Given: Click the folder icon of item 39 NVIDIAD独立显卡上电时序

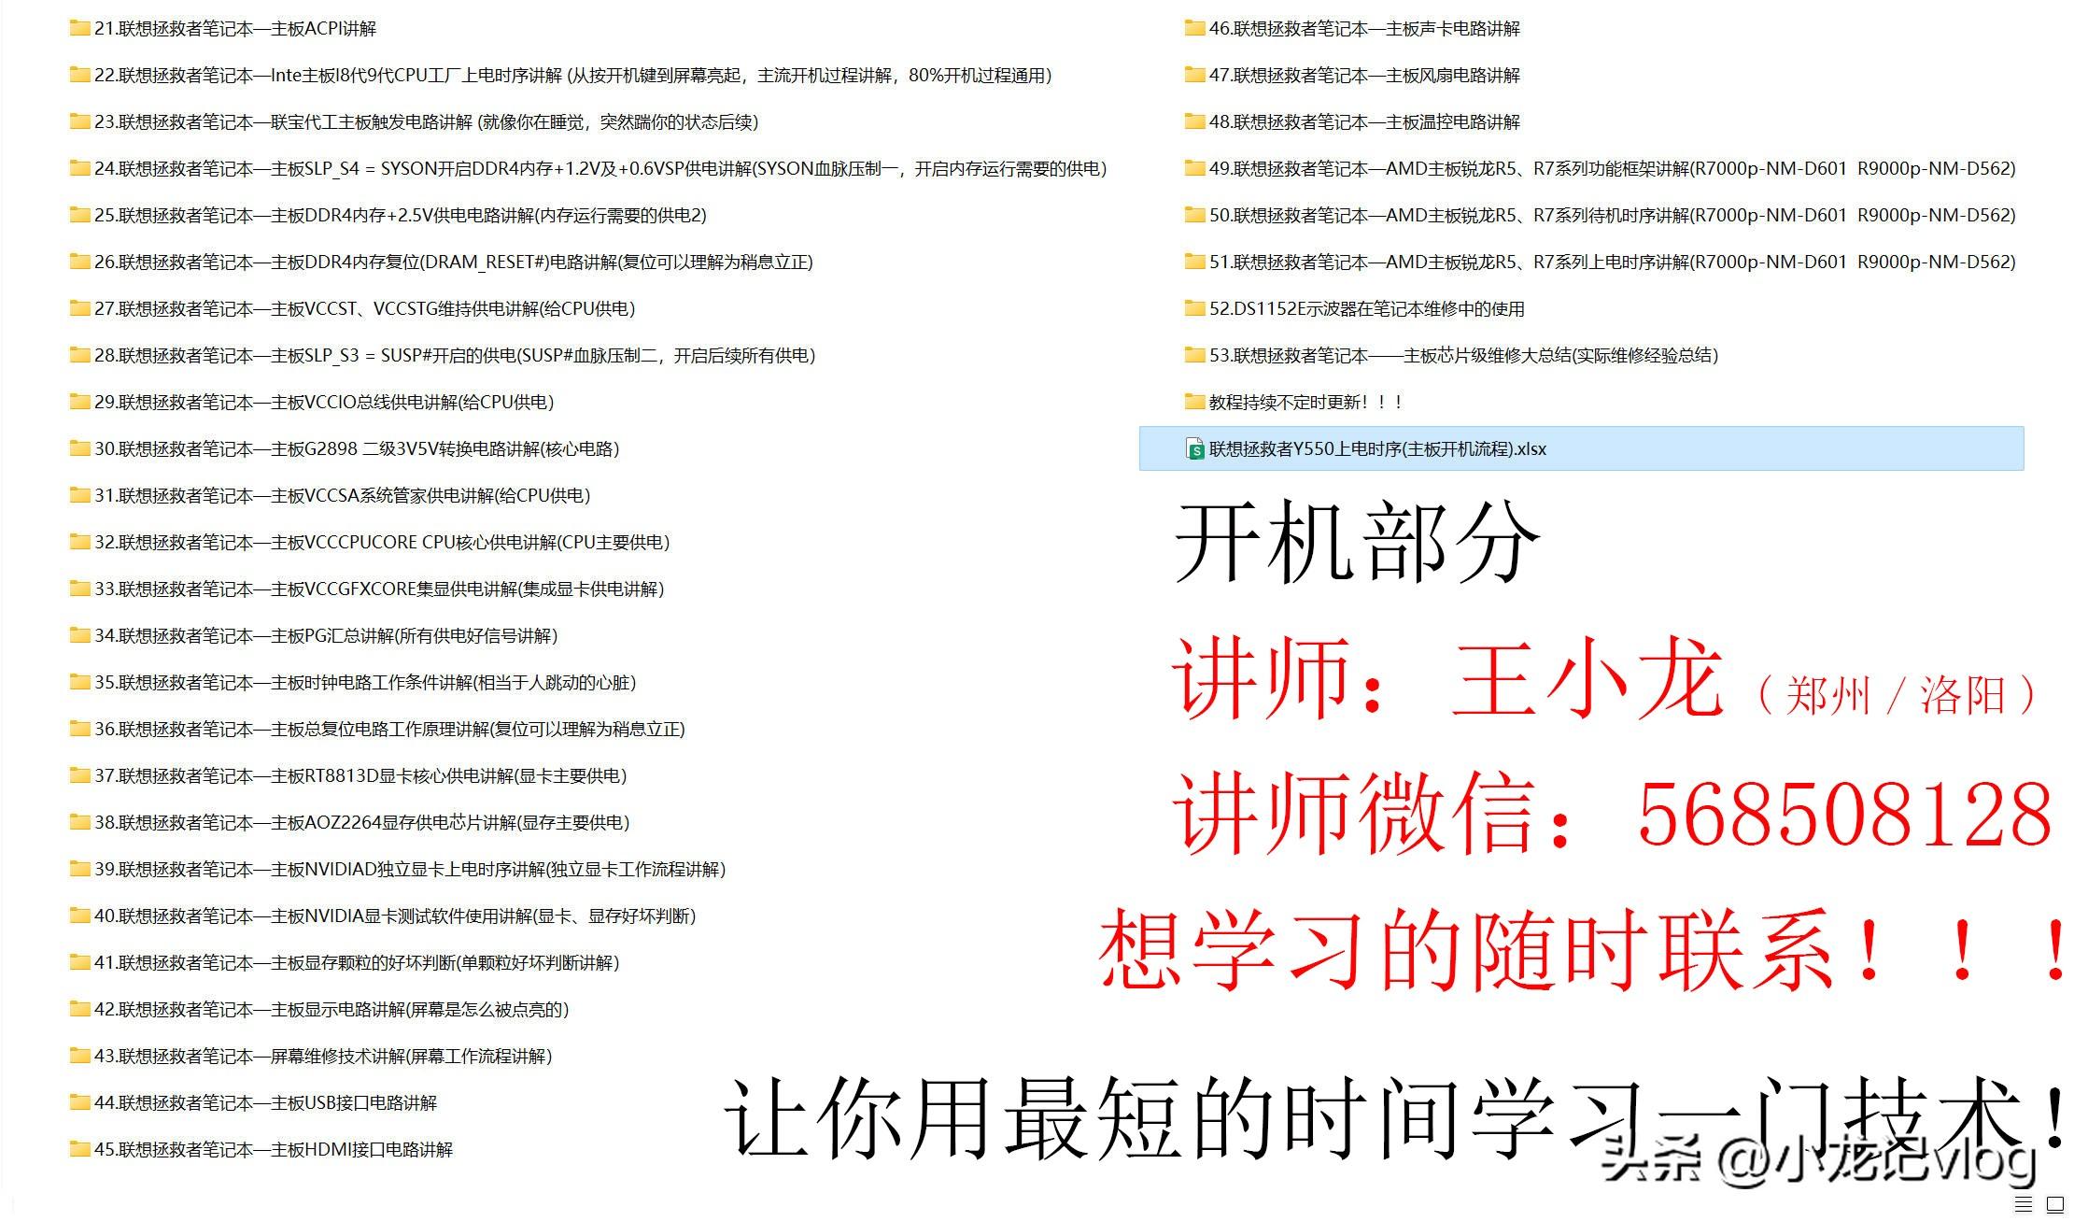Looking at the screenshot, I should (x=79, y=869).
